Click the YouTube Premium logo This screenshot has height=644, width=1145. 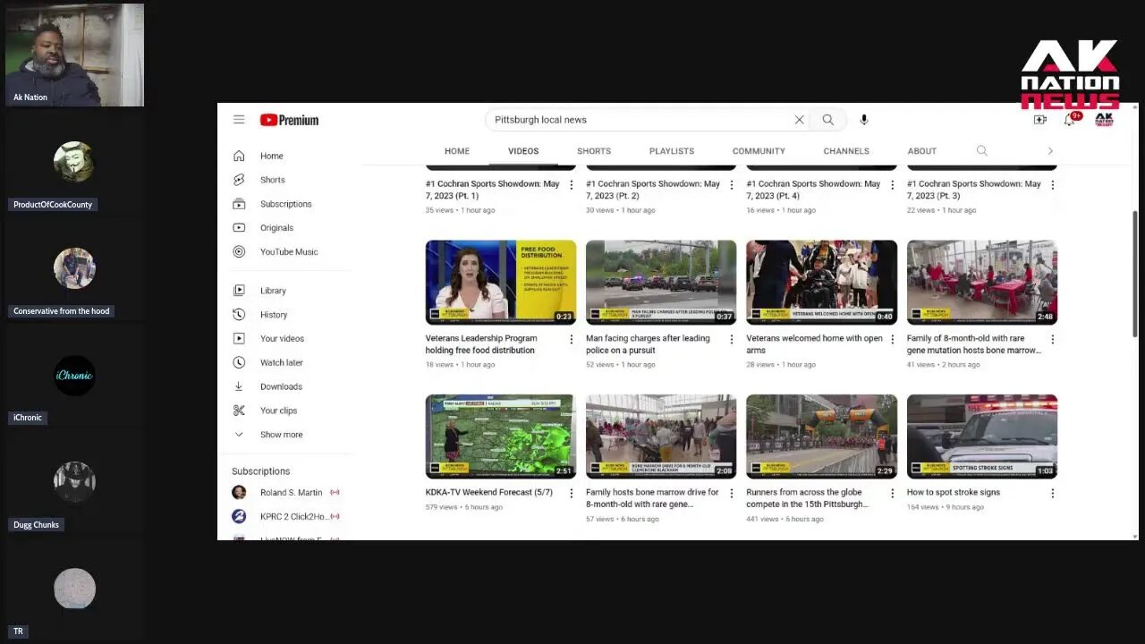click(289, 120)
